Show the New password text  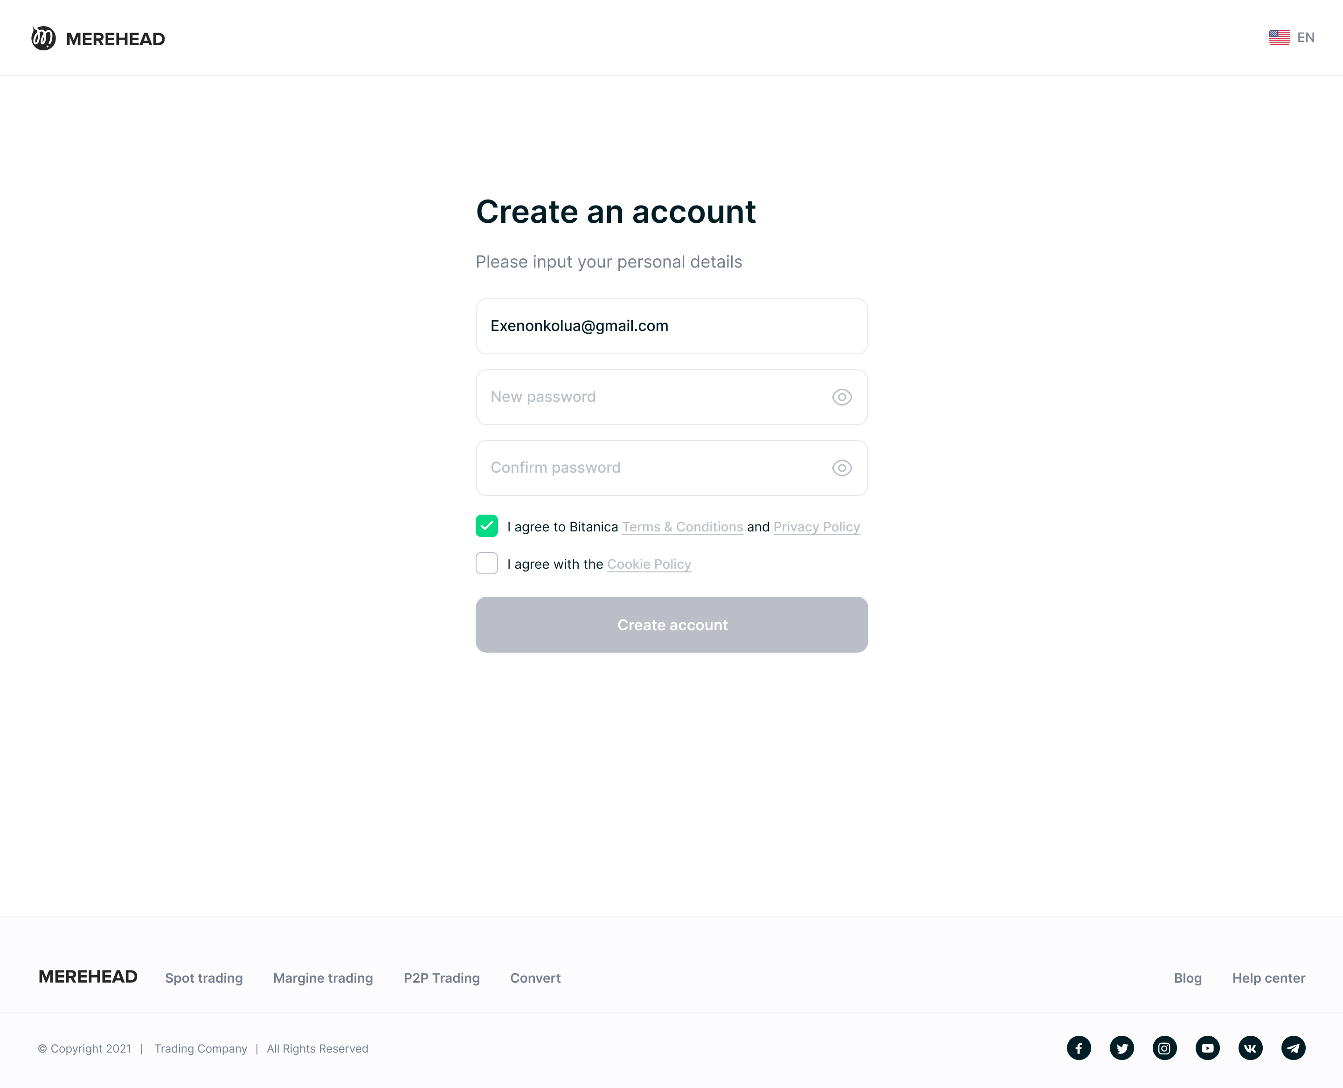[841, 397]
